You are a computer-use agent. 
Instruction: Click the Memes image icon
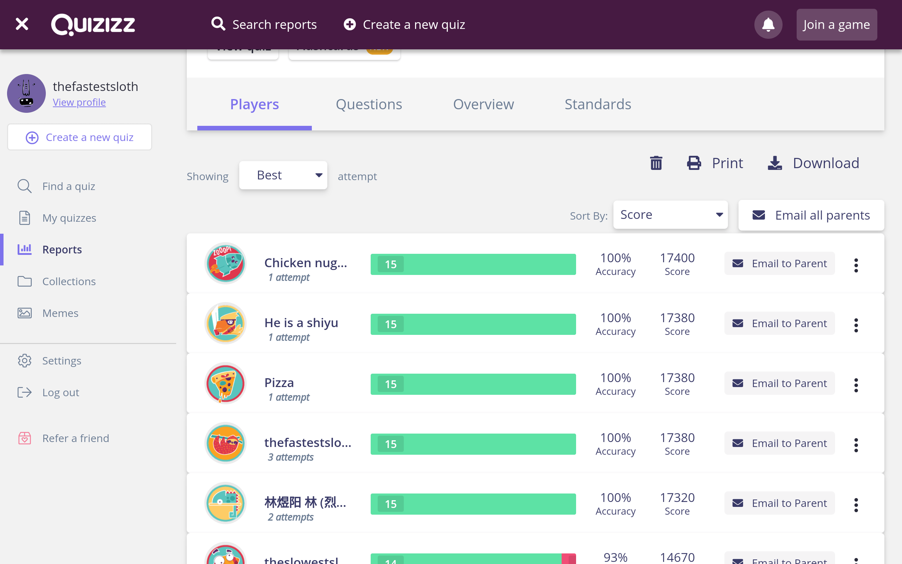[24, 313]
